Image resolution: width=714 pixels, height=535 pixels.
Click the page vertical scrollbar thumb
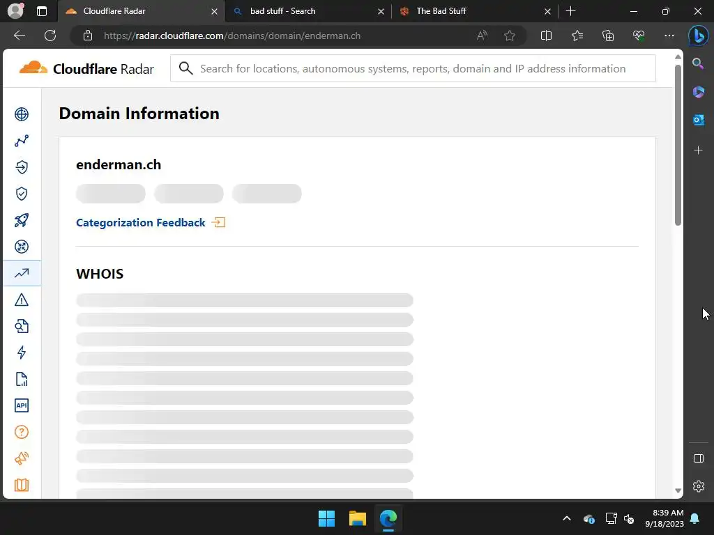coord(678,145)
